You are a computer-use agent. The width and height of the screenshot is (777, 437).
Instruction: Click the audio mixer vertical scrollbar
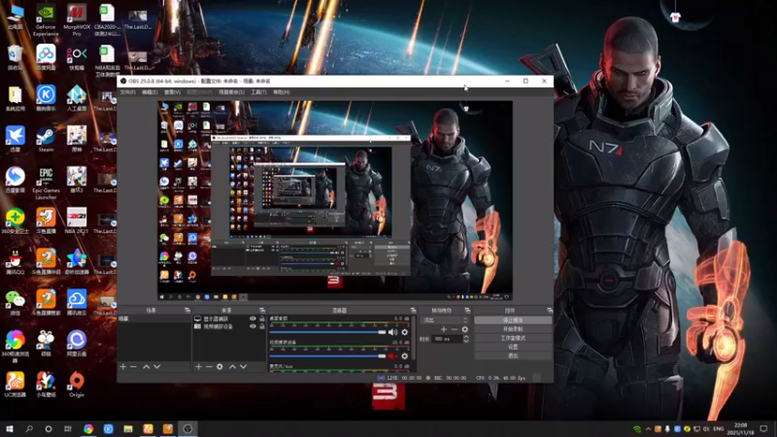pos(414,339)
